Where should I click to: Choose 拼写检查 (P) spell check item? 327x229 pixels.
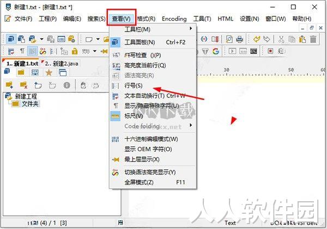click(x=153, y=55)
